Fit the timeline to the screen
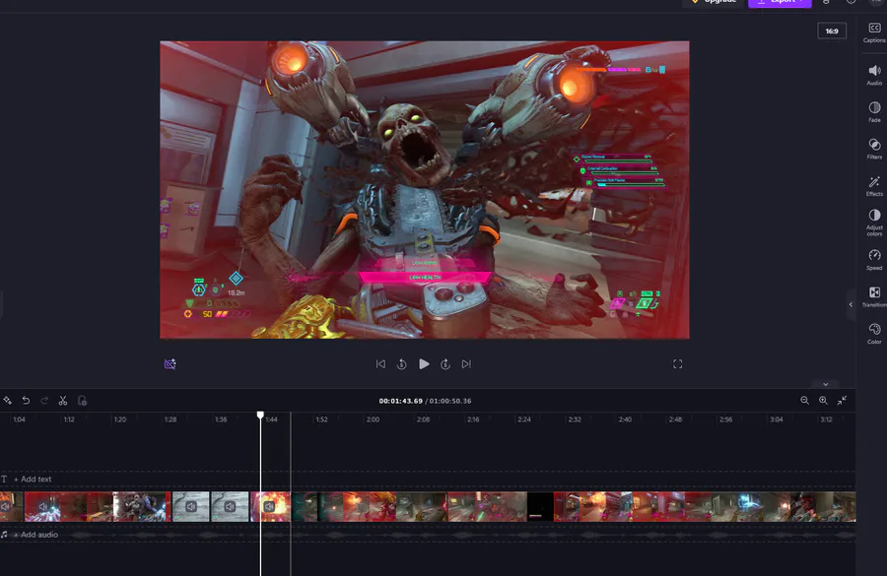This screenshot has width=887, height=576. click(x=842, y=400)
